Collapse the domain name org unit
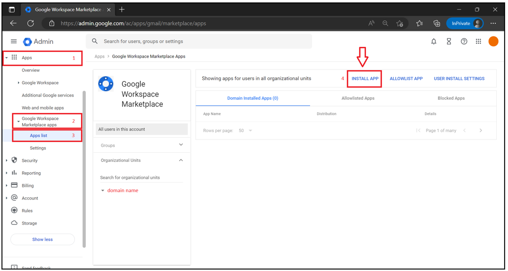The height and width of the screenshot is (271, 508). [103, 191]
